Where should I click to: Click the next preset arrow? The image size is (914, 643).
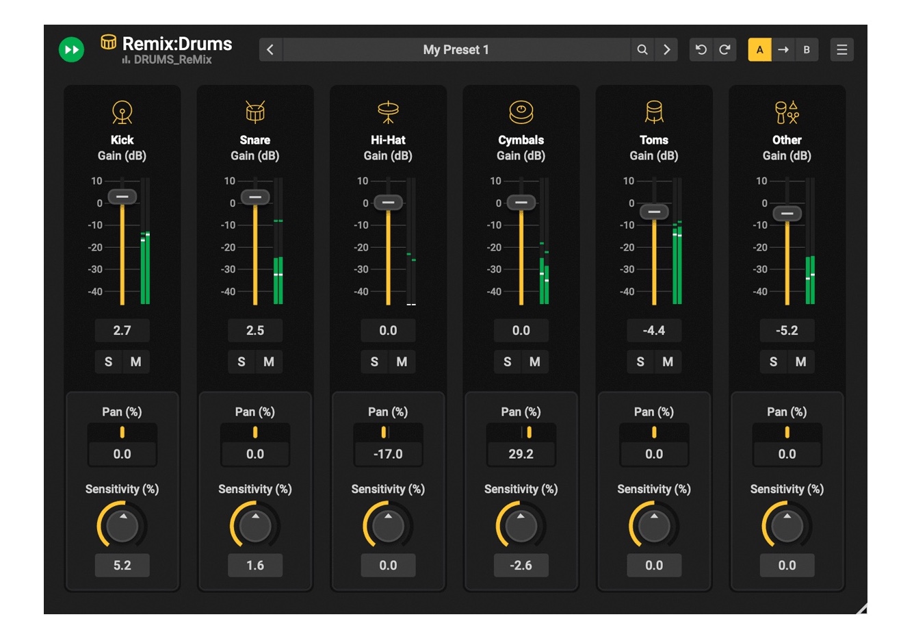click(665, 49)
